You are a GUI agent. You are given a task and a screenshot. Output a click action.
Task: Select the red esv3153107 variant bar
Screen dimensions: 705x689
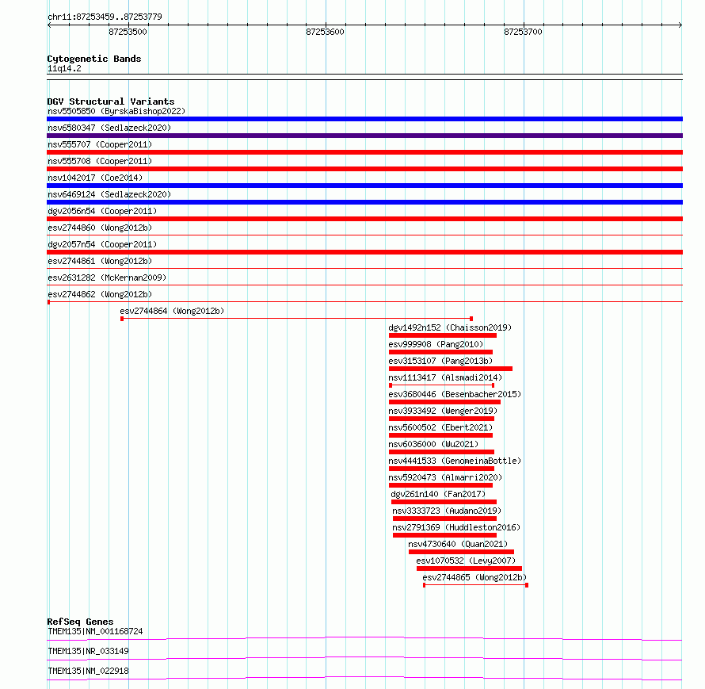(x=451, y=369)
